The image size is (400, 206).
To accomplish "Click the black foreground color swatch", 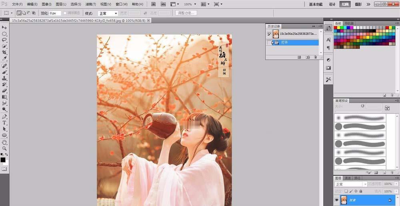I will pos(3,160).
